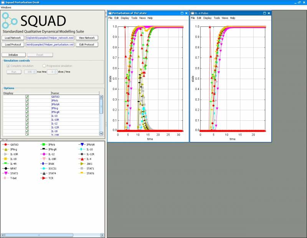Toggle the IFN-g display checkbox
The image size is (307, 238).
click(x=27, y=108)
